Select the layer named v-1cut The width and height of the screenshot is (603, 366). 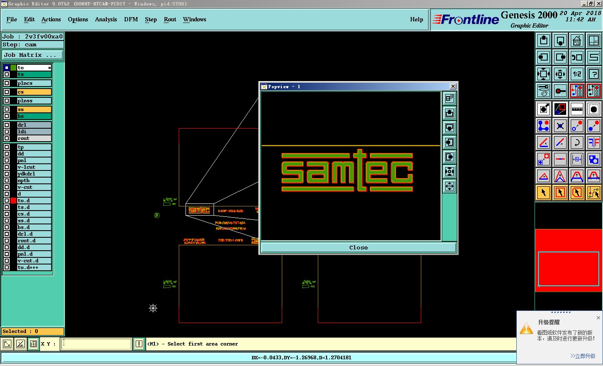click(34, 167)
